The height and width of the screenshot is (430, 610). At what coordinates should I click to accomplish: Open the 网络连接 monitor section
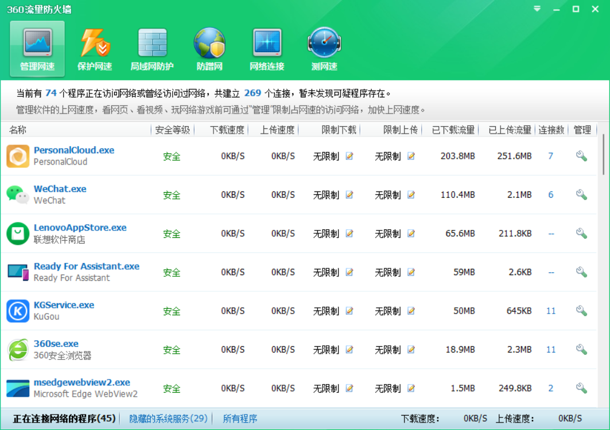point(267,49)
